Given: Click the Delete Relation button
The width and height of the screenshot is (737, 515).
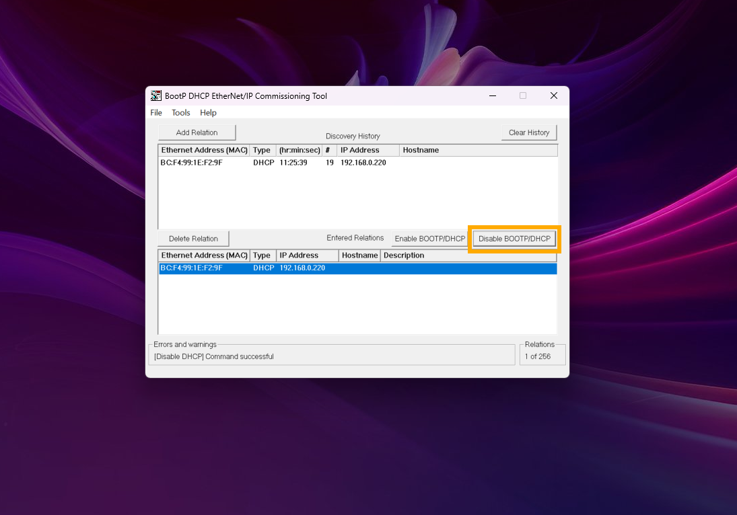Looking at the screenshot, I should pyautogui.click(x=193, y=239).
